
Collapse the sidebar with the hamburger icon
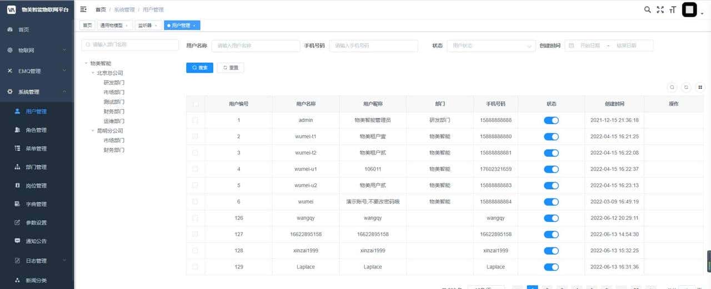pos(83,9)
